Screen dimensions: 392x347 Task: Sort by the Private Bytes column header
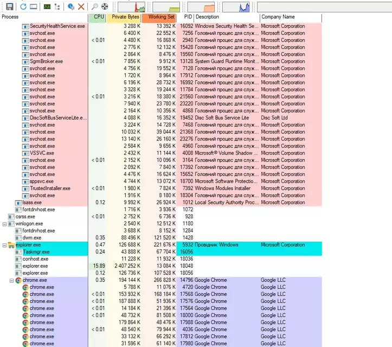124,17
